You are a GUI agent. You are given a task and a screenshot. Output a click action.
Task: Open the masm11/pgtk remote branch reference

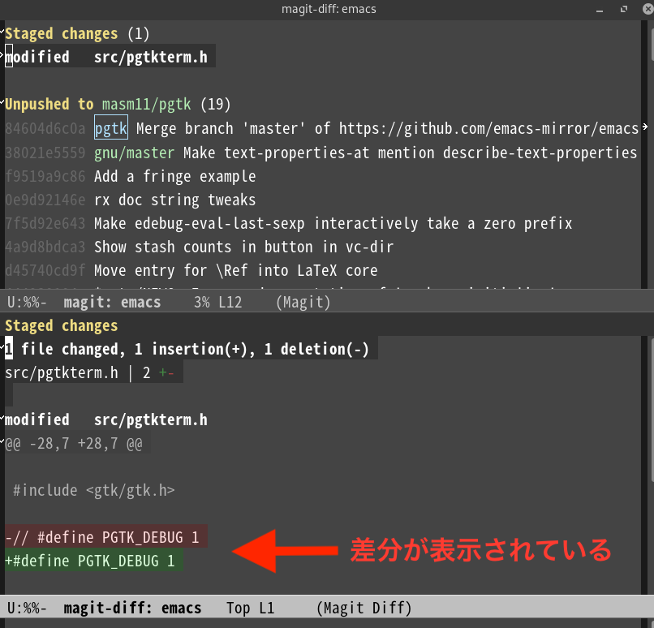tap(146, 104)
